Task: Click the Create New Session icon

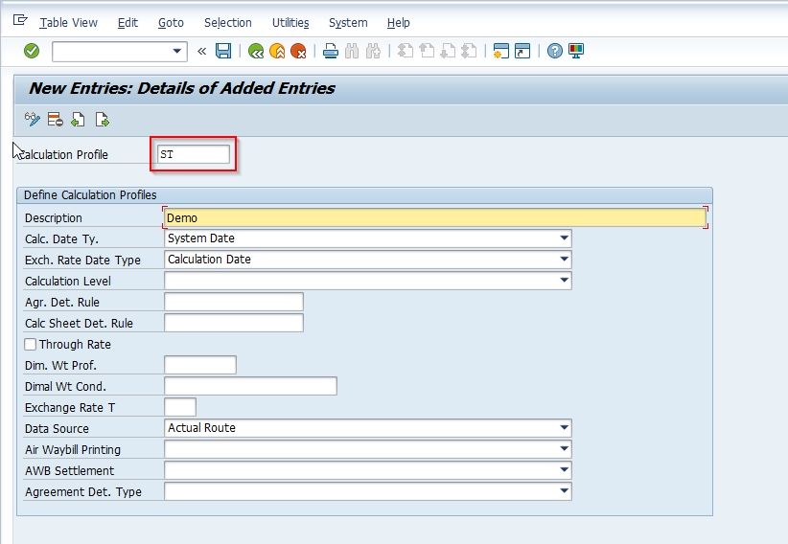Action: click(501, 51)
